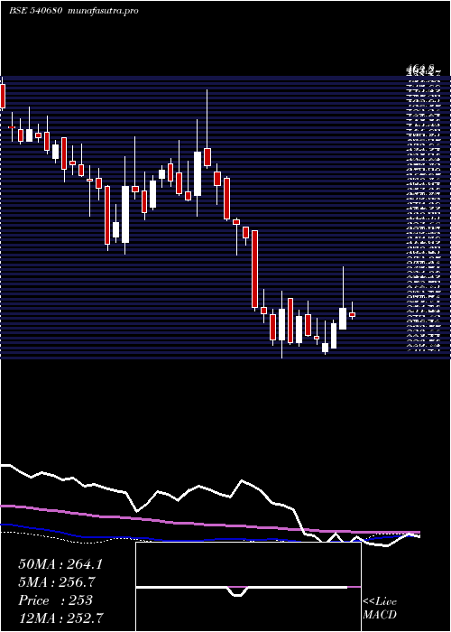
Task: Click the <<Live MACD label
Action: point(380,609)
